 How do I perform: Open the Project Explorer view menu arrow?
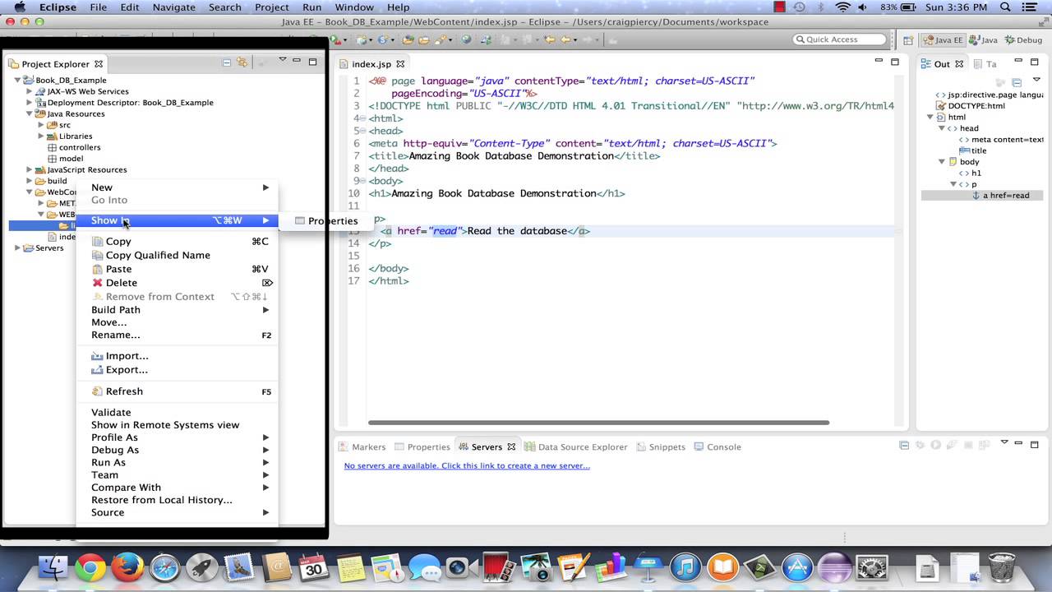(x=282, y=60)
